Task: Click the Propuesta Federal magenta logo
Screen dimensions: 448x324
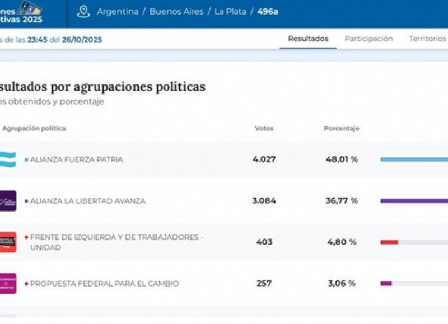Action: tap(8, 284)
